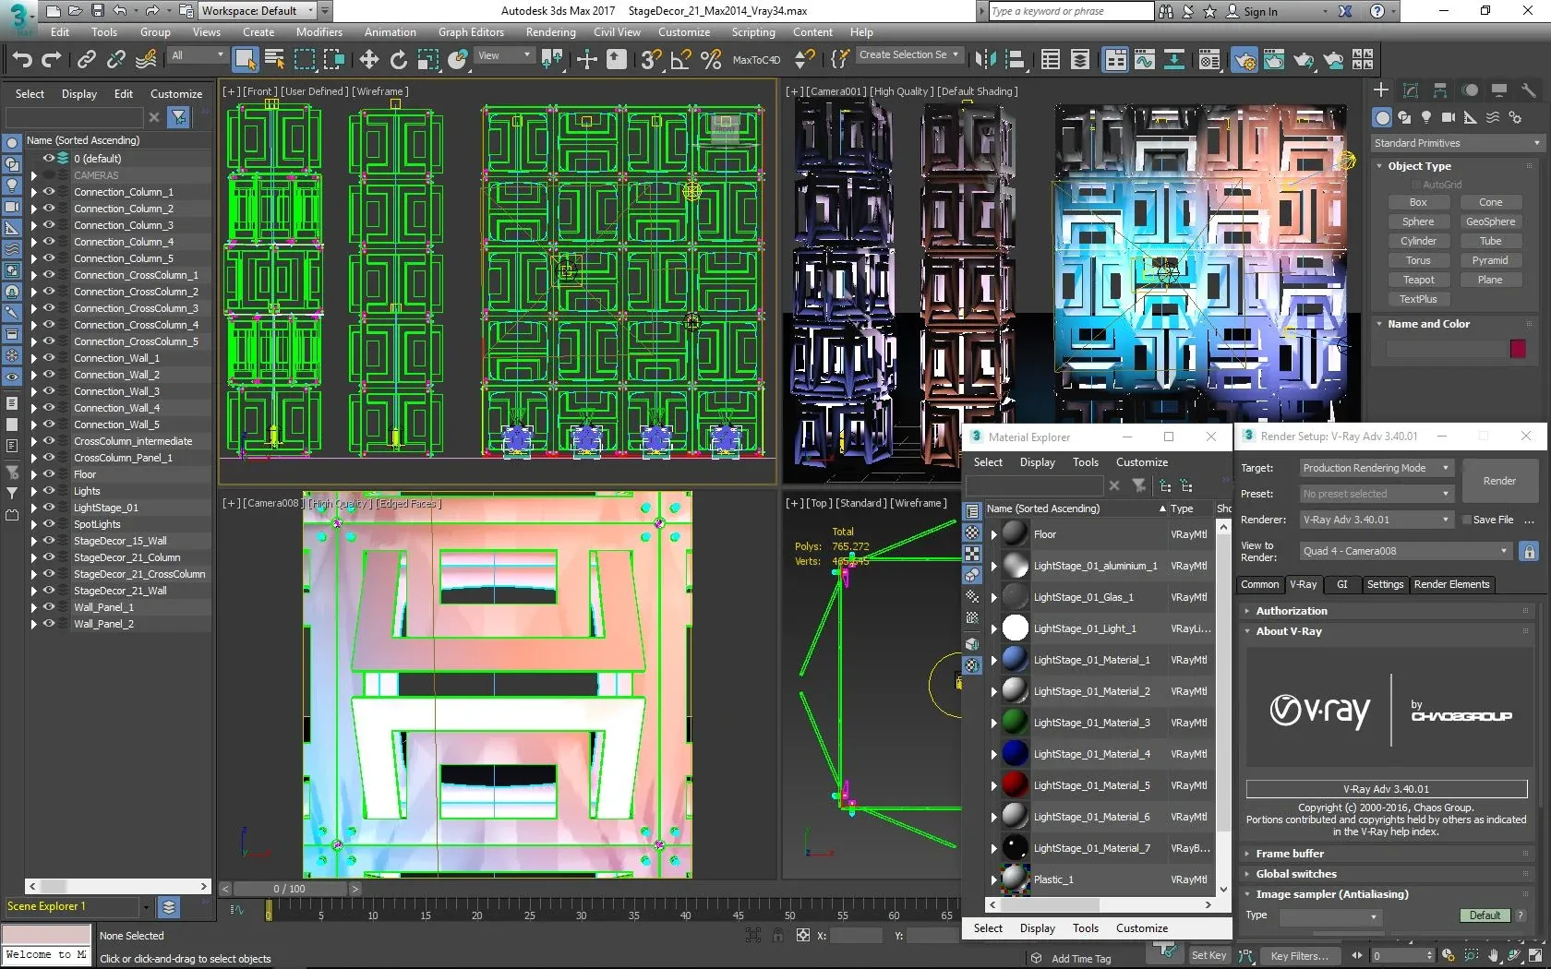The image size is (1551, 969).
Task: Click the Mirror tool icon
Action: pos(985,60)
